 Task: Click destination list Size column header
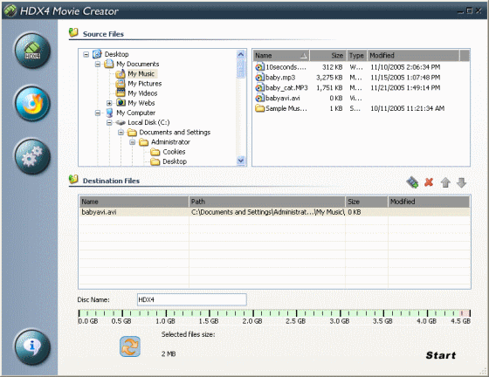pyautogui.click(x=367, y=202)
